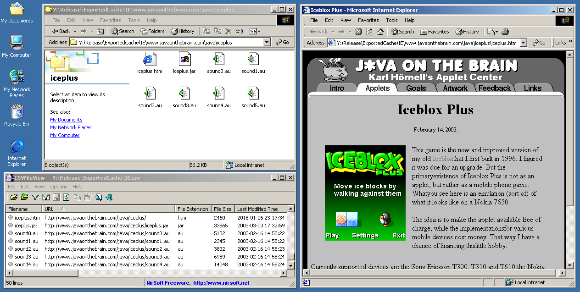The width and height of the screenshot is (580, 292).
Task: Select the sound0.au file icon
Action: (x=218, y=59)
